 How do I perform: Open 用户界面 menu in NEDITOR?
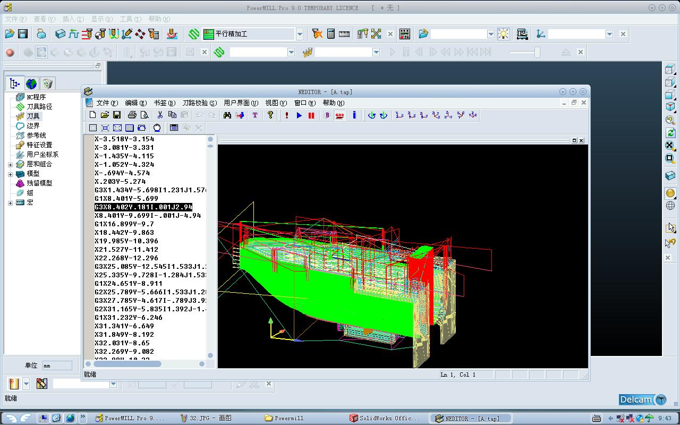tap(241, 103)
